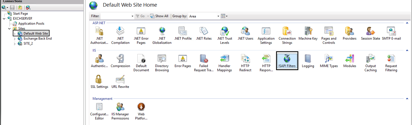
Task: Open Session State feature
Action: pyautogui.click(x=371, y=33)
